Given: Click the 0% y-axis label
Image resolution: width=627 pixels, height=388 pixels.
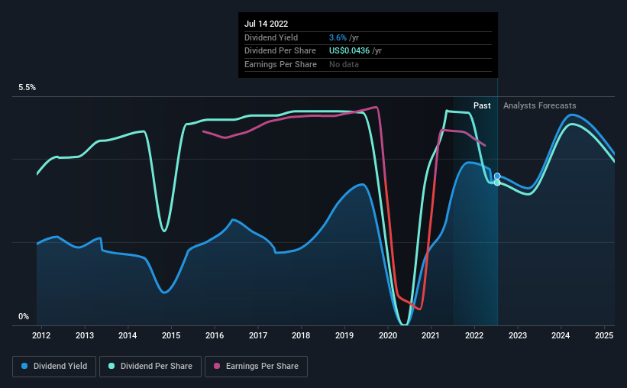Looking at the screenshot, I should (x=24, y=316).
